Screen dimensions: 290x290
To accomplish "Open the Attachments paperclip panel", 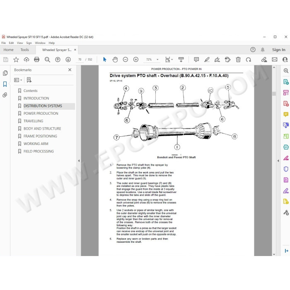I will click(5, 95).
